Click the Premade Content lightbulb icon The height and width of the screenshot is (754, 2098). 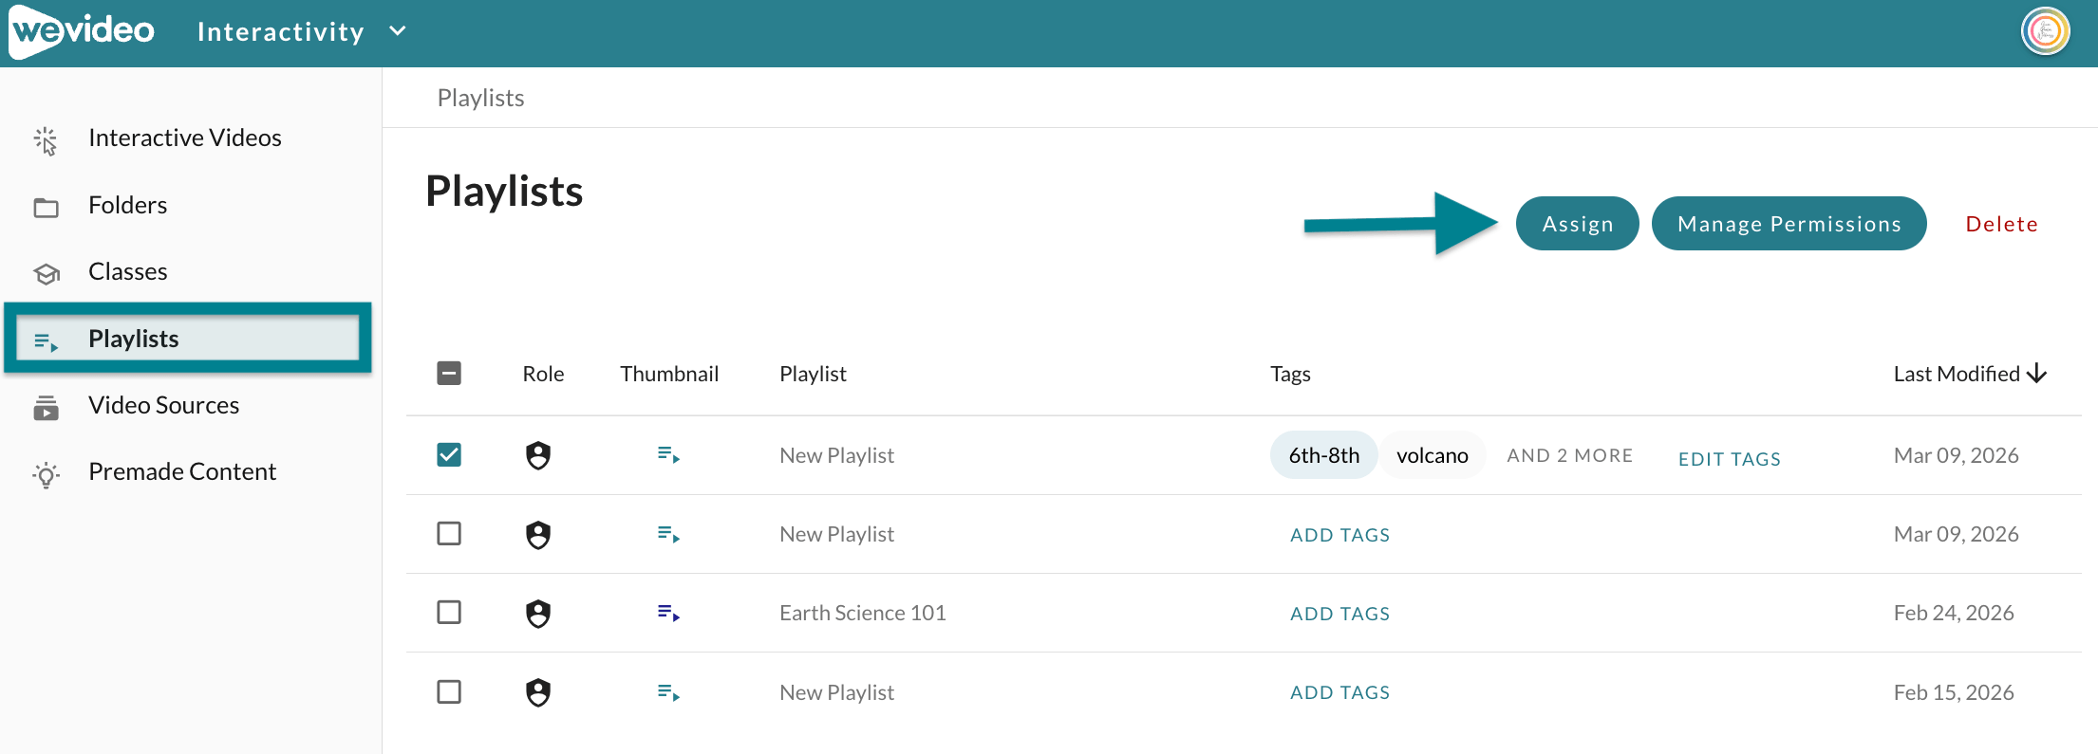point(46,473)
